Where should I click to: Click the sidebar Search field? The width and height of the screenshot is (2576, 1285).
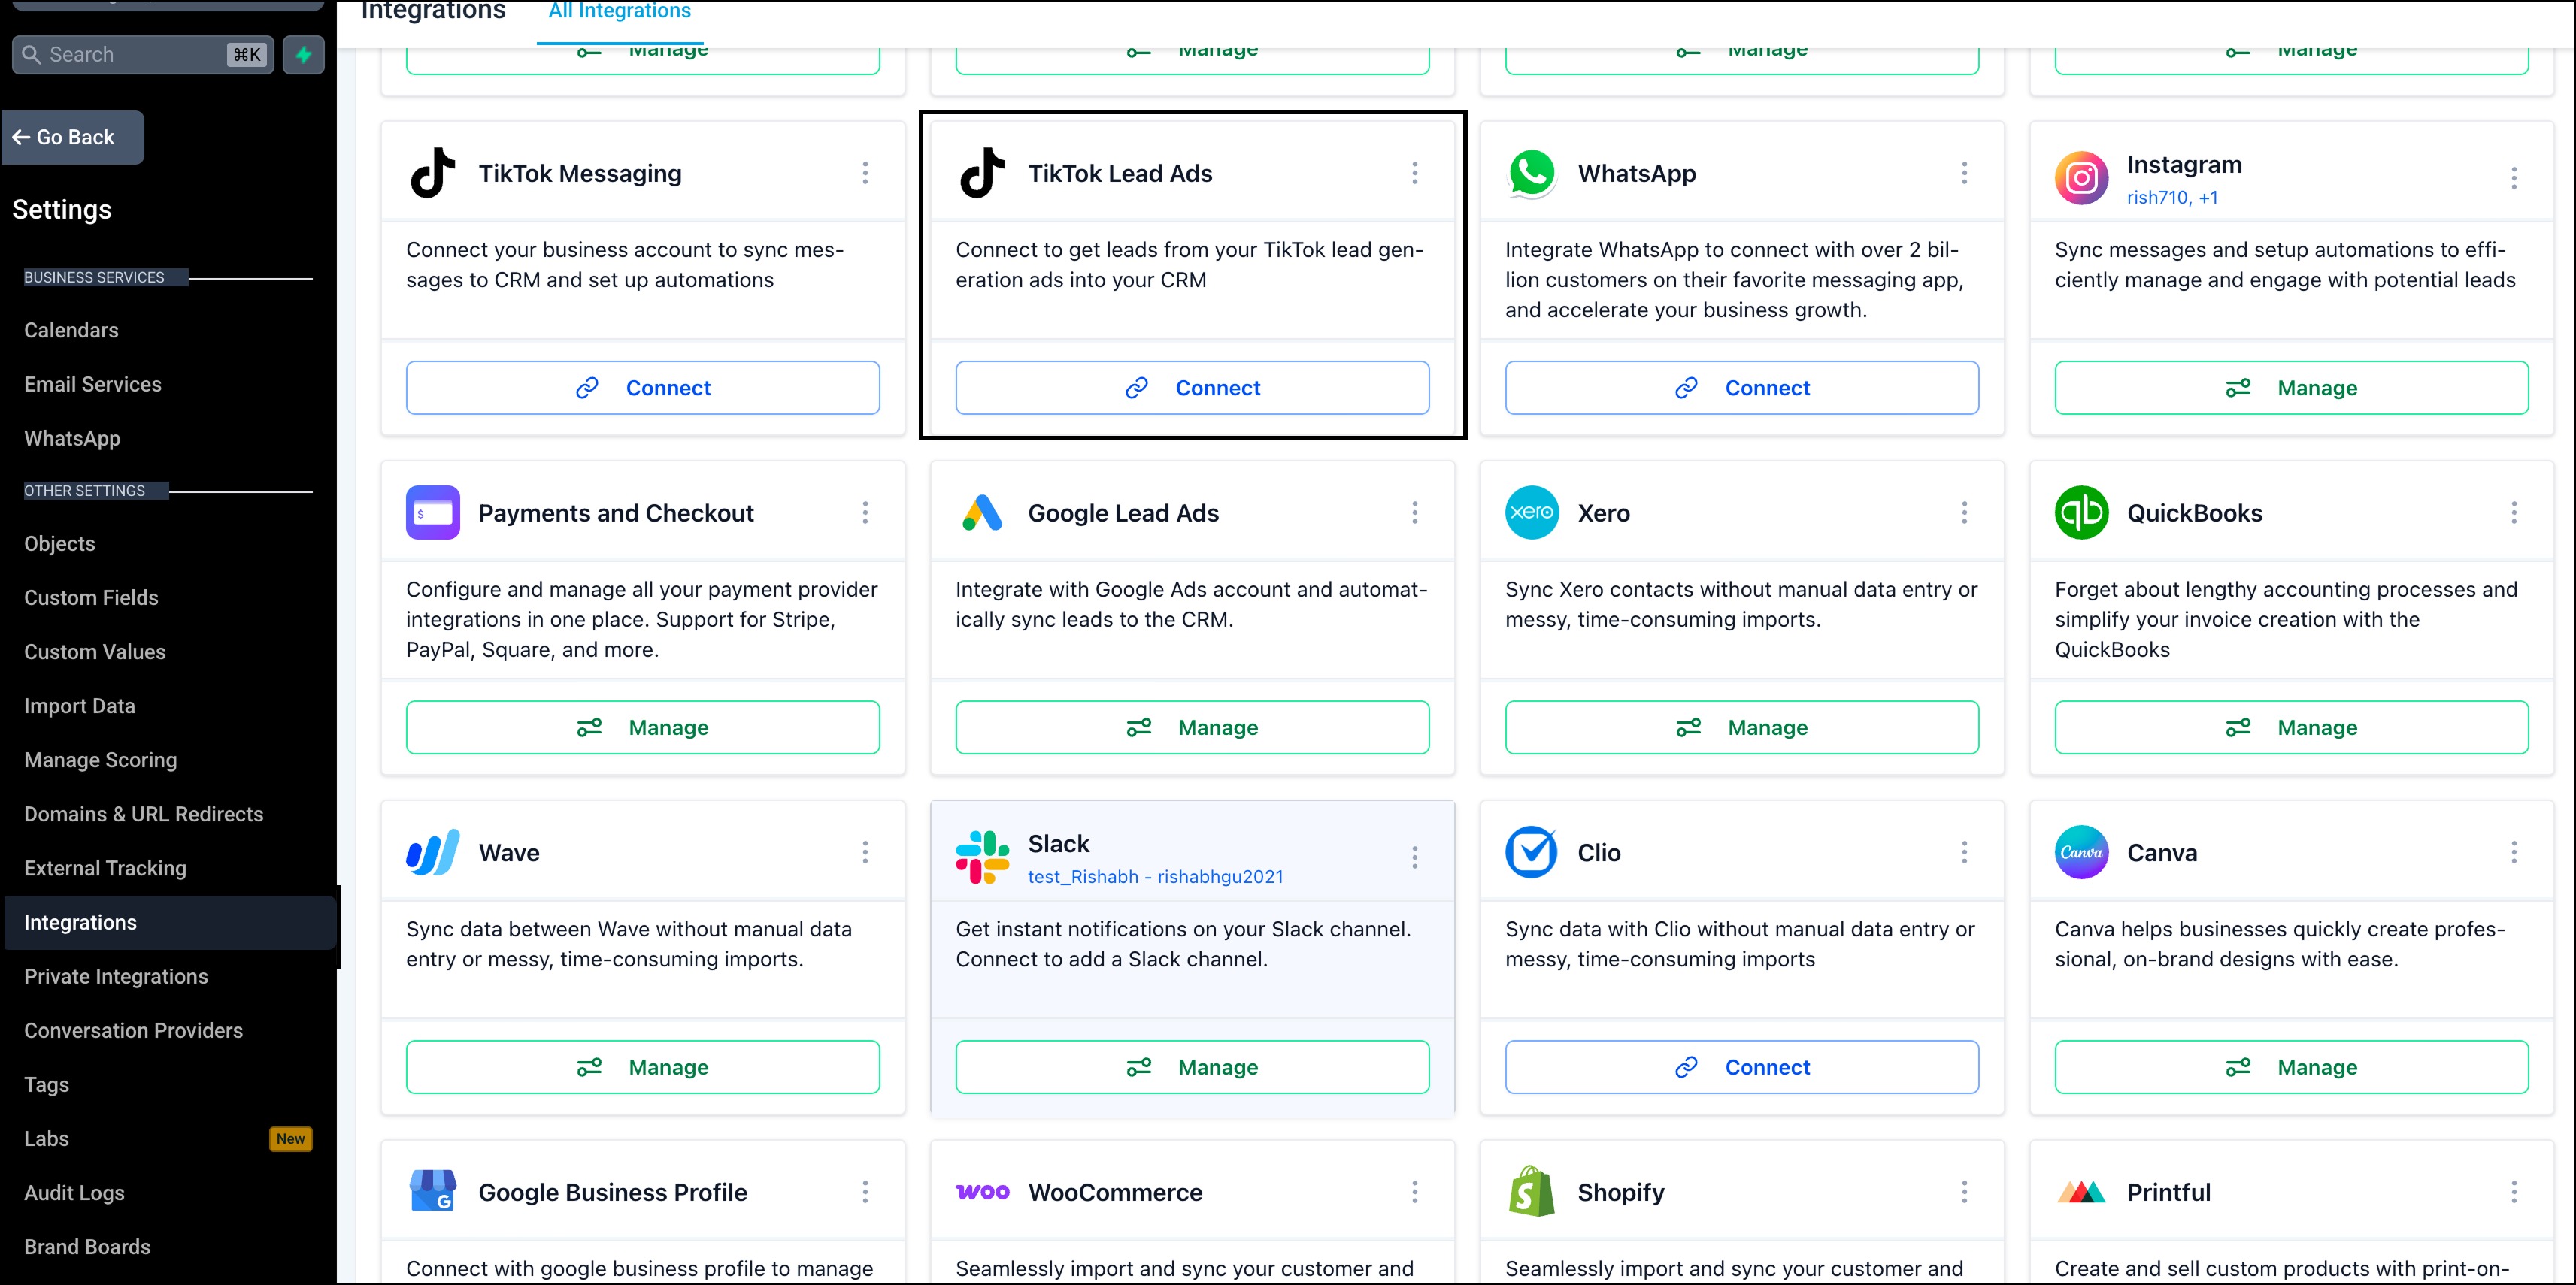(142, 54)
